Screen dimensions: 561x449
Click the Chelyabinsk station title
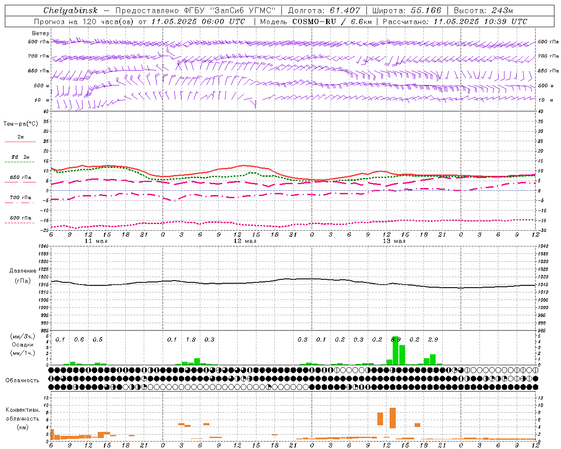[x=70, y=11]
